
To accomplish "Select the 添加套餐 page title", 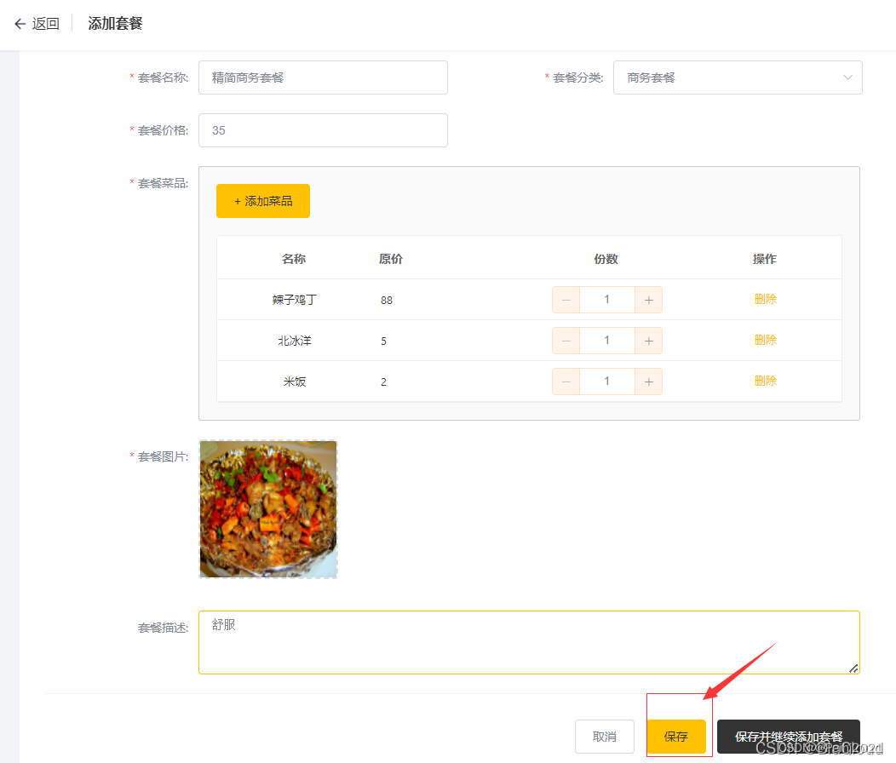I will (x=115, y=23).
